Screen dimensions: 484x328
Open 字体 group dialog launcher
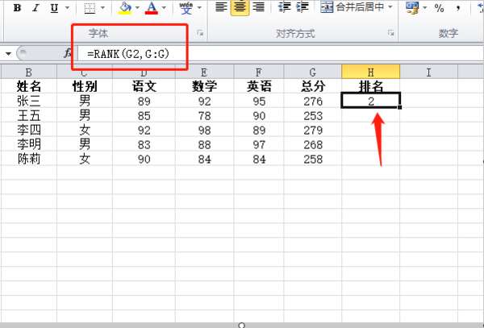(200, 33)
